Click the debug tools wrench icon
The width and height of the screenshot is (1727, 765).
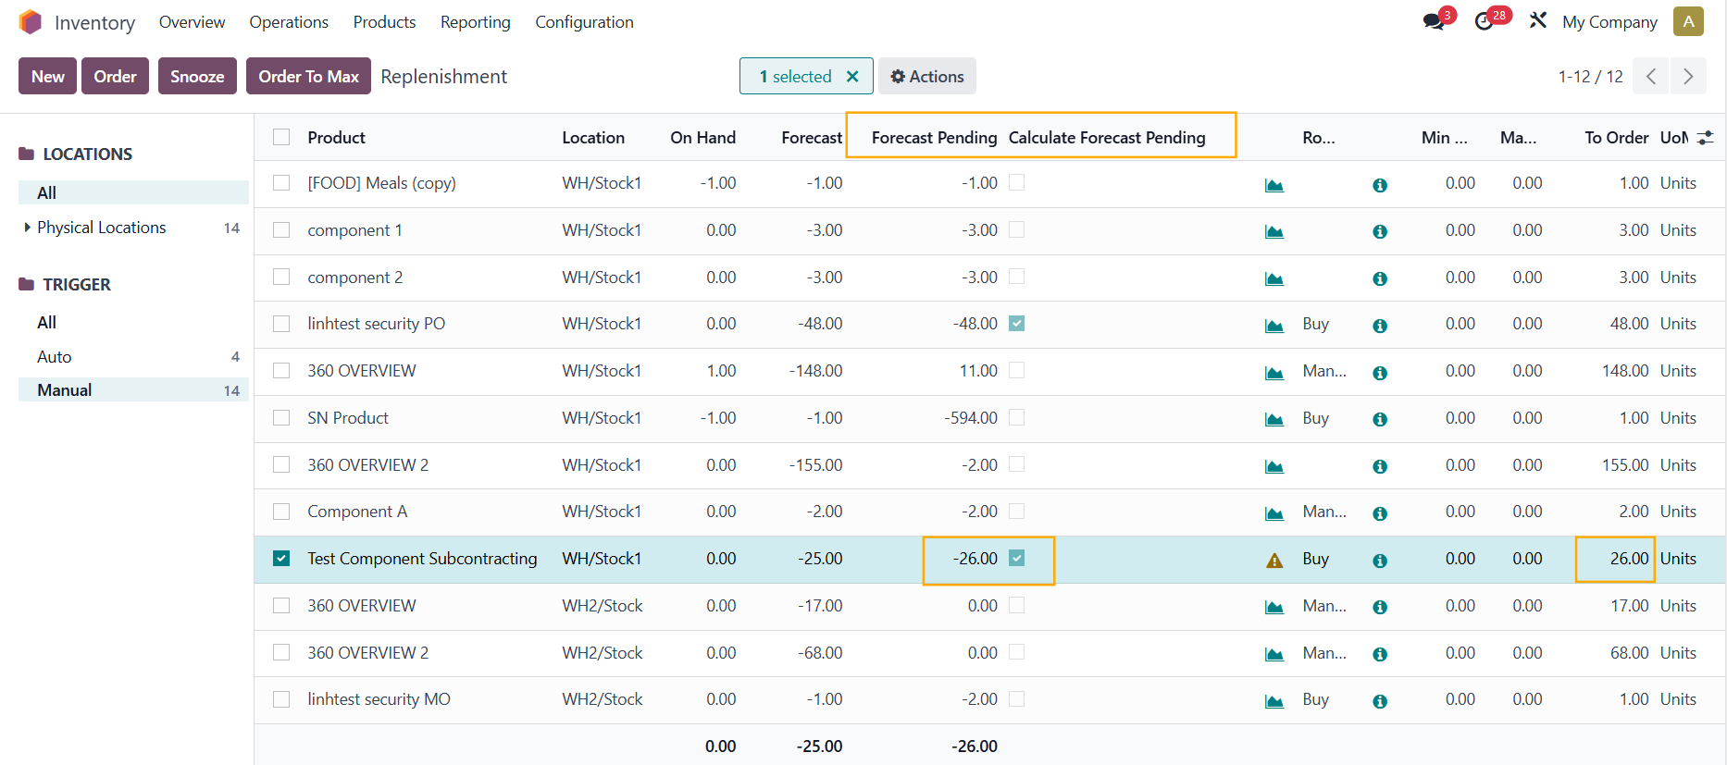(x=1537, y=20)
